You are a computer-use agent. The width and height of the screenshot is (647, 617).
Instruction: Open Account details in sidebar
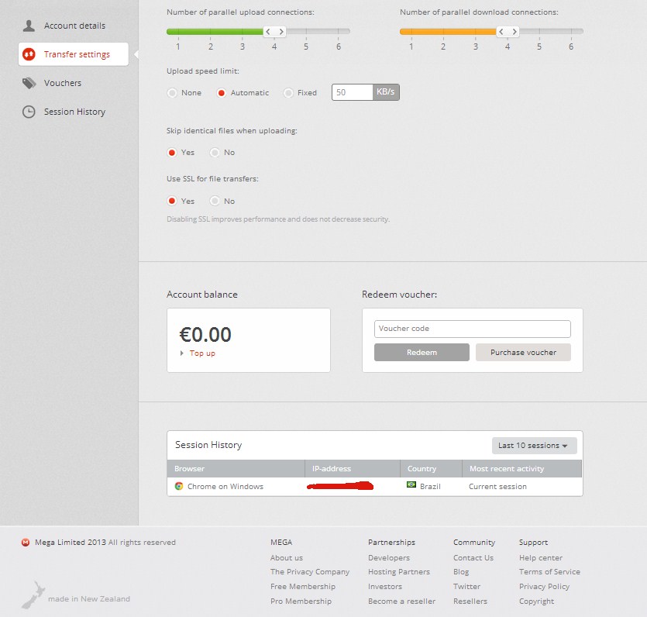pyautogui.click(x=74, y=26)
